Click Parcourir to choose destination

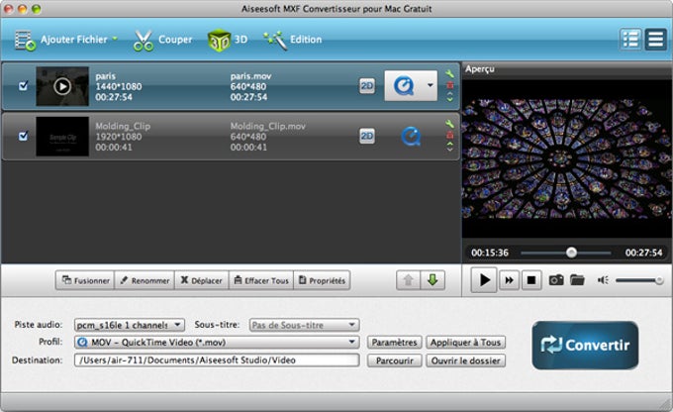(395, 360)
